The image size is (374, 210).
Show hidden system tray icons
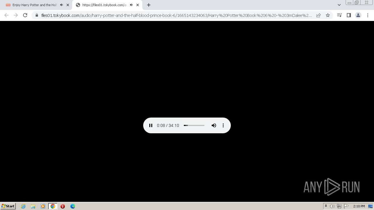(x=326, y=206)
